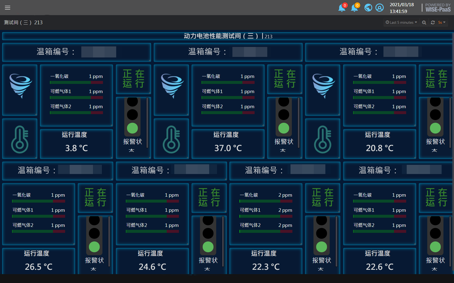Click the WISE-PaaS logo
This screenshot has height=283, width=454.
pos(438,8)
